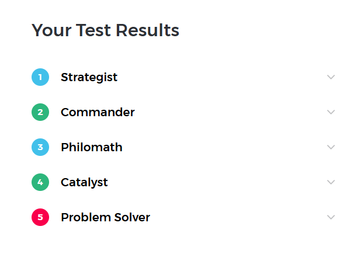Click the green number 2 badge
Viewport: 357px width, 254px height.
click(40, 112)
